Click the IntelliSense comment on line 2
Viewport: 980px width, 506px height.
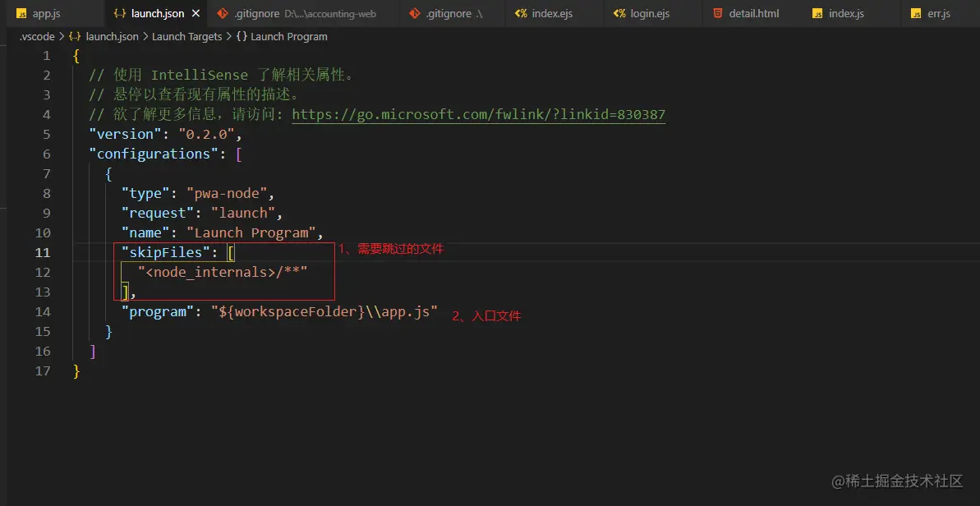[x=223, y=75]
